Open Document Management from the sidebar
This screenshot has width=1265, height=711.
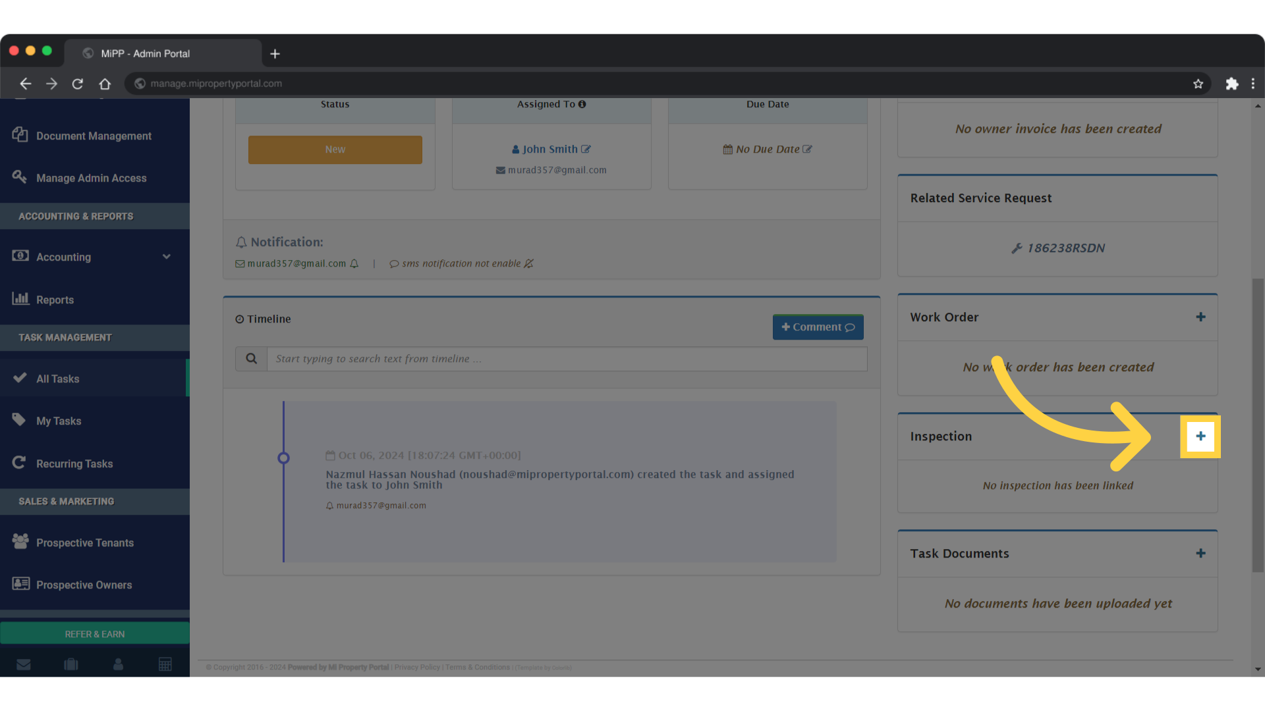93,136
